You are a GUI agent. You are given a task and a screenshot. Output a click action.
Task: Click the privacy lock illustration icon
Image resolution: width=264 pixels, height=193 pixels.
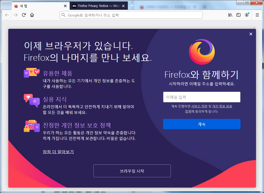(x=32, y=126)
